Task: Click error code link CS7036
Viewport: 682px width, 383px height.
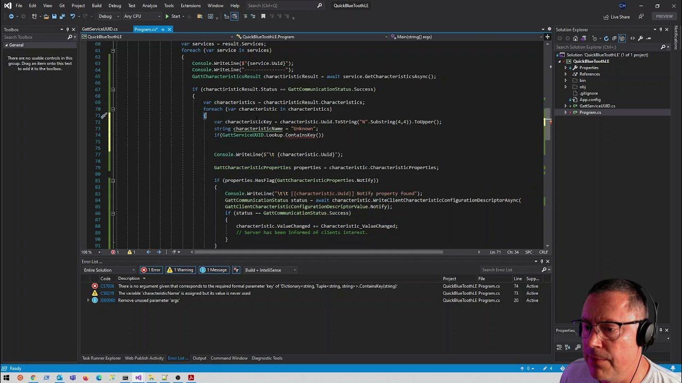Action: [107, 286]
